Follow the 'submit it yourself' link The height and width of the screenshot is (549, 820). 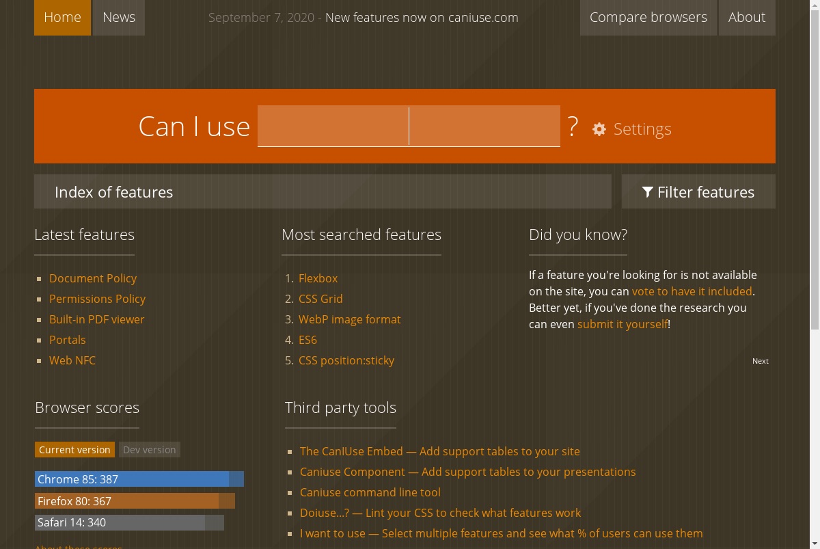[623, 324]
